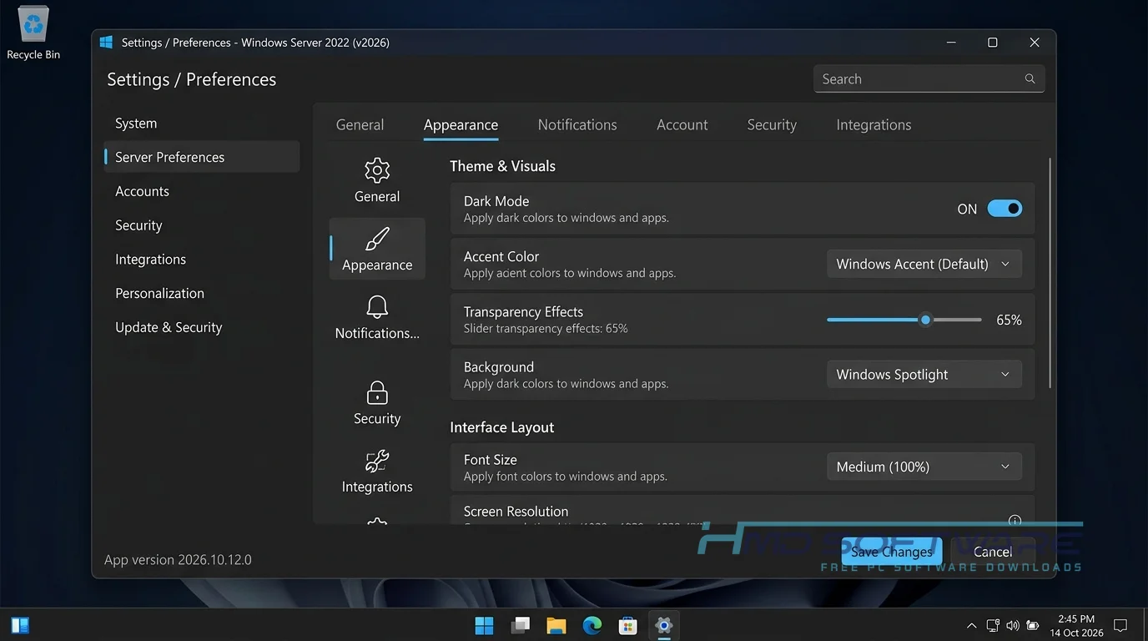Switch to the Notifications tab
Screen dimensions: 1148x641
coord(577,124)
